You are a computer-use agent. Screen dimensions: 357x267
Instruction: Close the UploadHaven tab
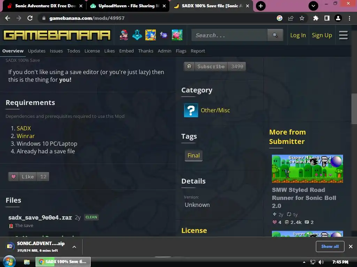click(164, 6)
